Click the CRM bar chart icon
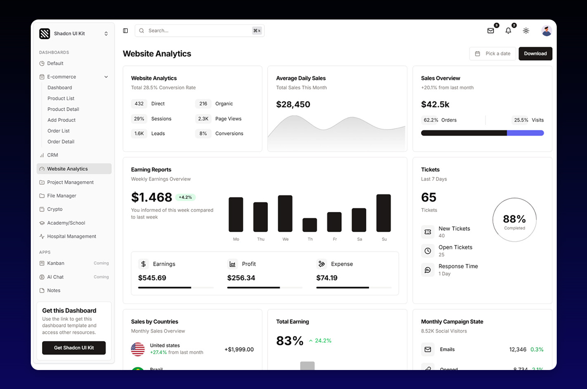The width and height of the screenshot is (587, 389). [x=42, y=155]
